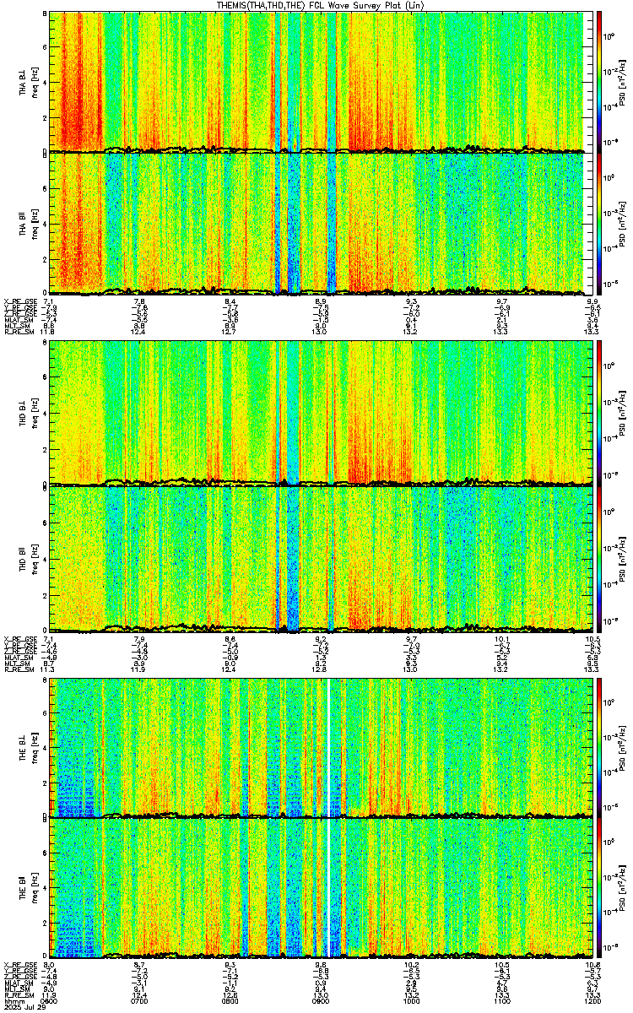Click the R_RE_SM row label under THD
Viewport: 633px width, 1013px height.
(19, 668)
